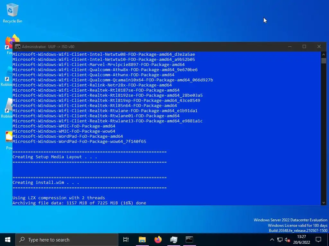Open the Firefox desktop shortcut icon
Screen dimensions: 329x246
coord(10,45)
